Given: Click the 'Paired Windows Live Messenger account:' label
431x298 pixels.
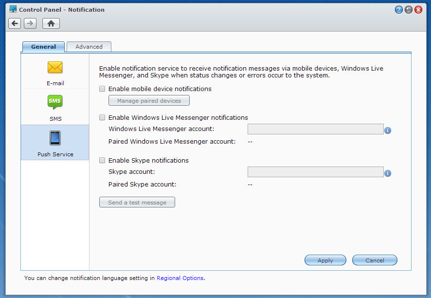Looking at the screenshot, I should (x=172, y=141).
